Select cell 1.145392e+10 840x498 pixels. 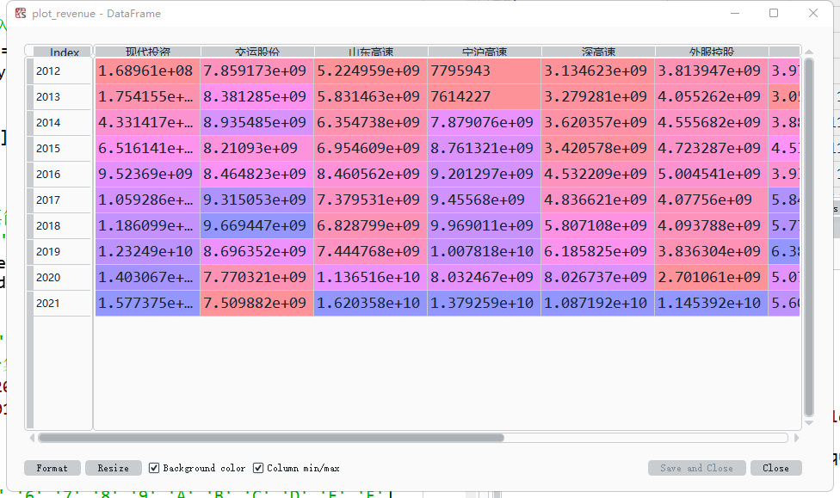(712, 303)
